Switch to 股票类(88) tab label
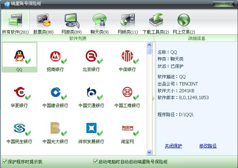The image size is (238, 168). pyautogui.click(x=44, y=32)
